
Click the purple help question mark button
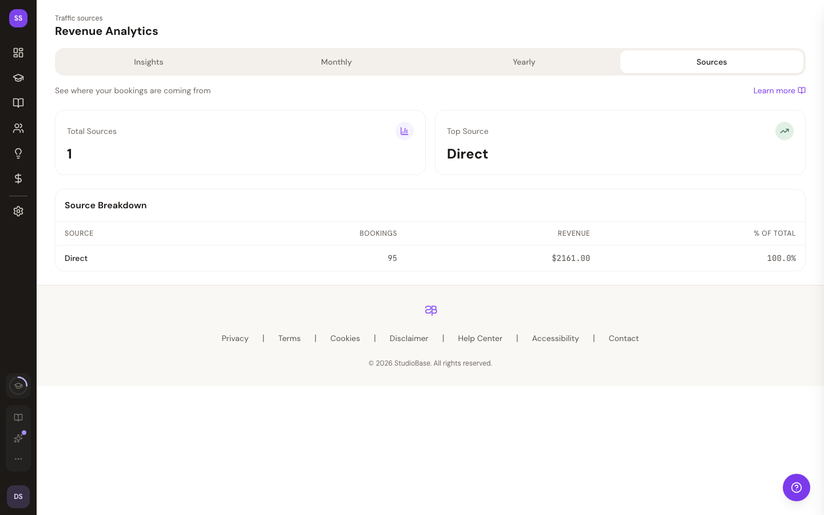pyautogui.click(x=796, y=488)
